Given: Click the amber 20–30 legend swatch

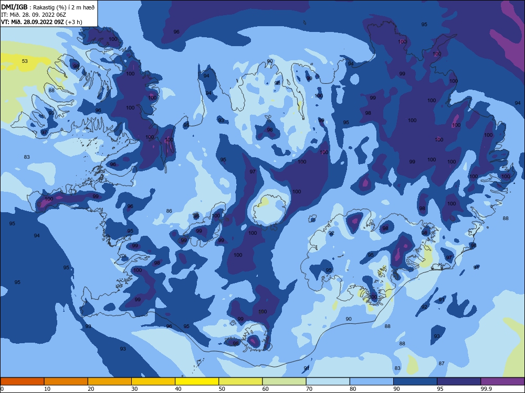Looking at the screenshot, I should tap(110, 381).
